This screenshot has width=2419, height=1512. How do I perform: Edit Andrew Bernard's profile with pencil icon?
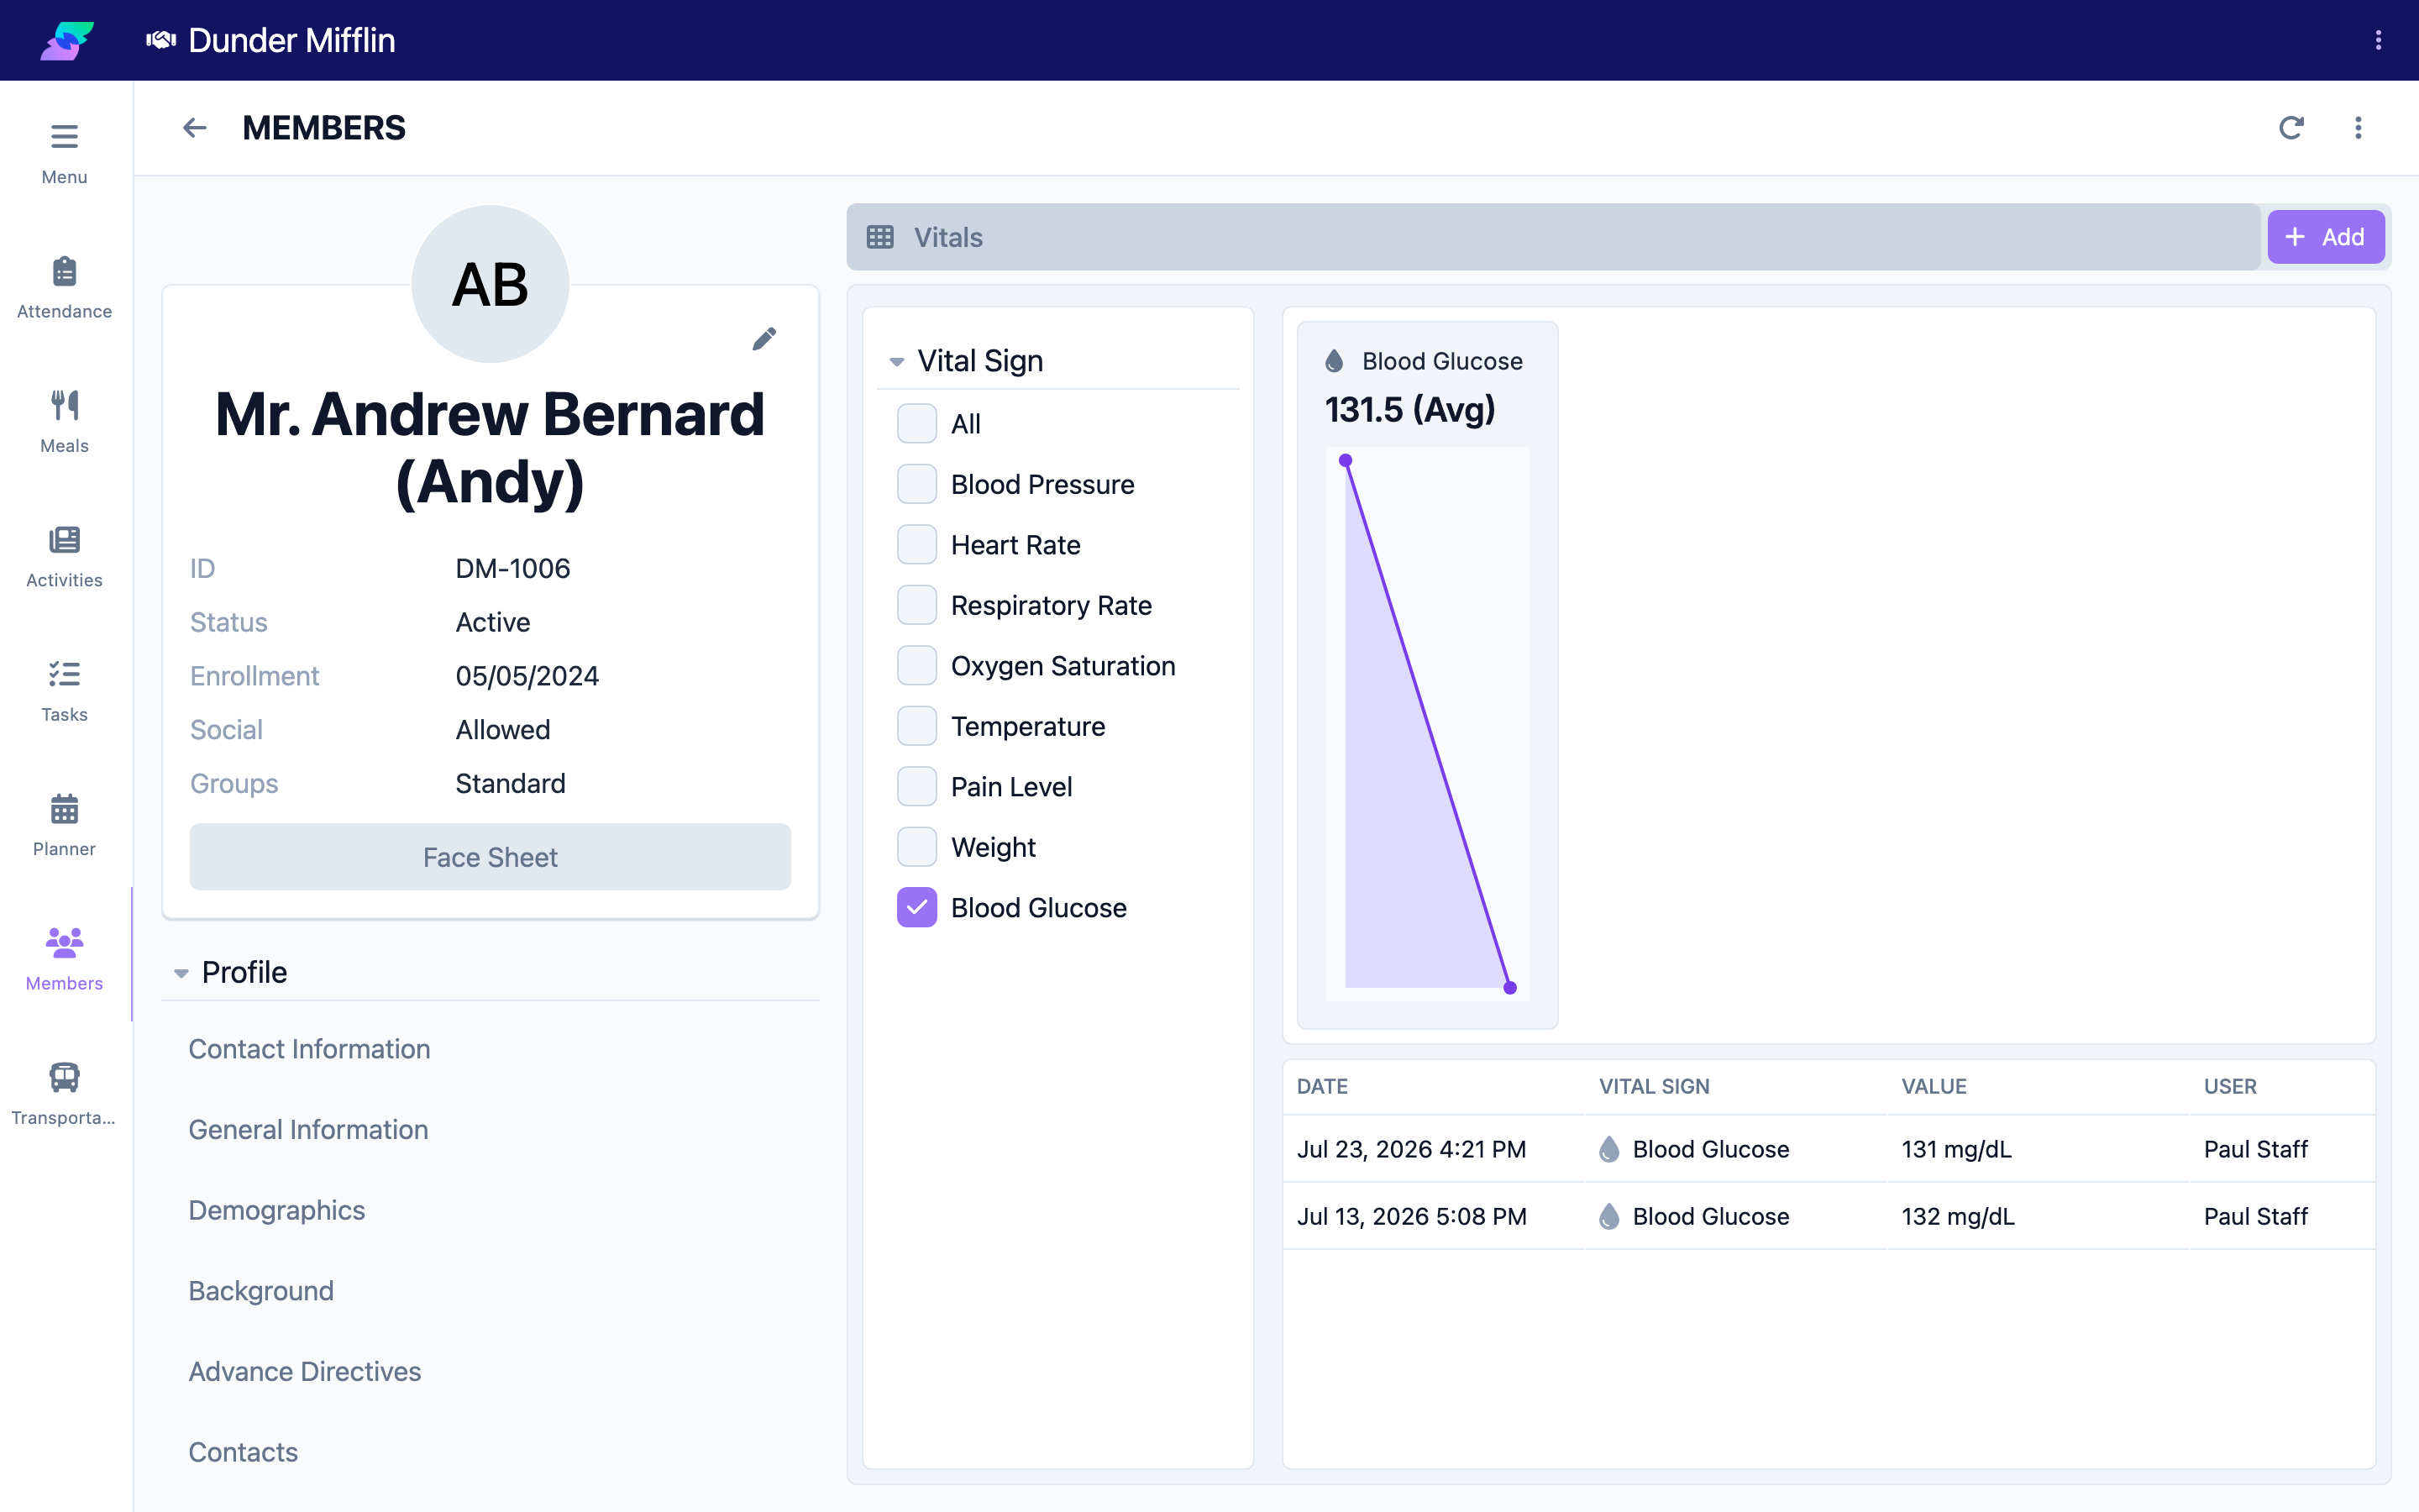tap(764, 339)
